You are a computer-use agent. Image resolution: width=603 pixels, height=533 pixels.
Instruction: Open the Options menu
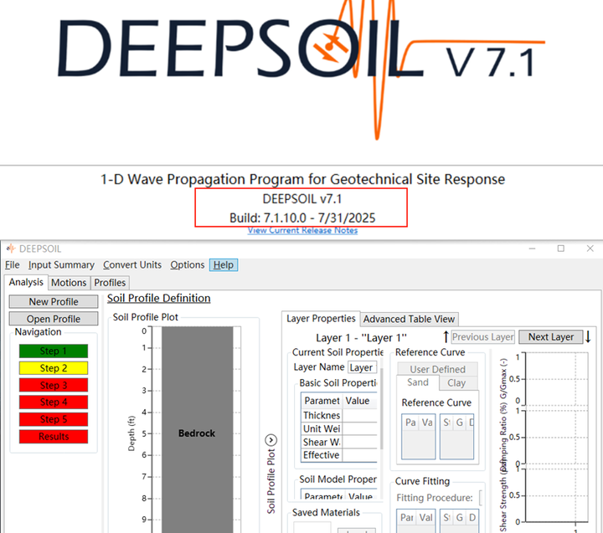click(x=188, y=264)
